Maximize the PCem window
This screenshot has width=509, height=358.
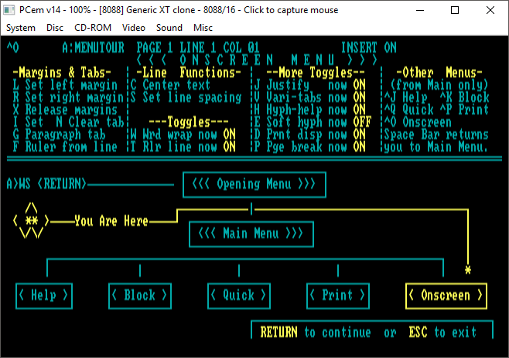[x=455, y=10]
